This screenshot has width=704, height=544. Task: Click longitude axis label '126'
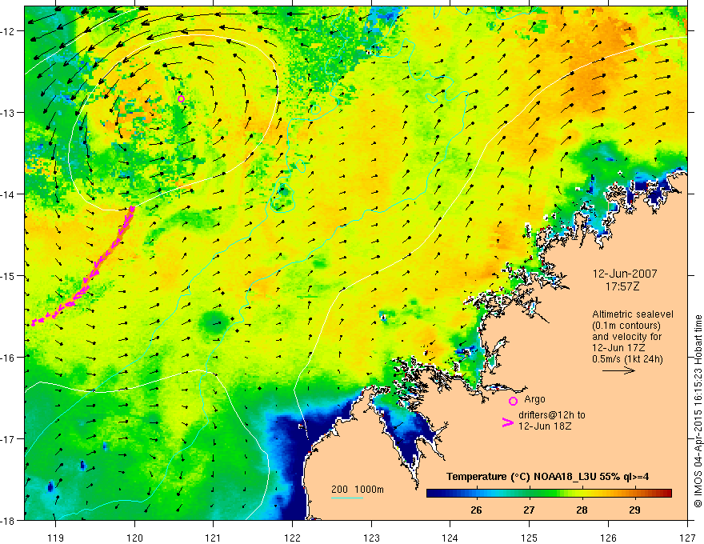pos(608,538)
